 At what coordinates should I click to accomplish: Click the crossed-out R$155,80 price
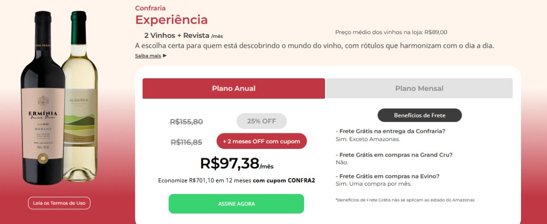tap(186, 122)
